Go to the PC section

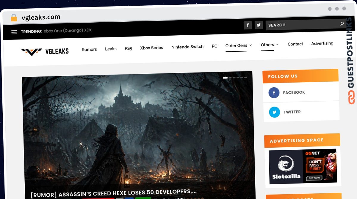[x=214, y=46]
